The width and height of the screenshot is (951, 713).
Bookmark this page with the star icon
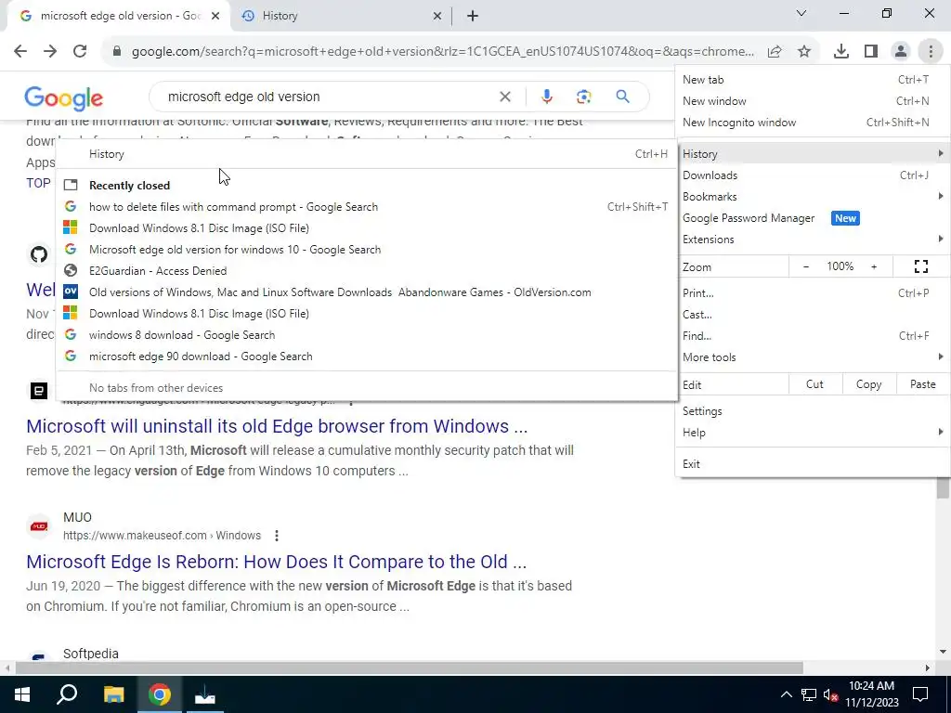pos(804,52)
